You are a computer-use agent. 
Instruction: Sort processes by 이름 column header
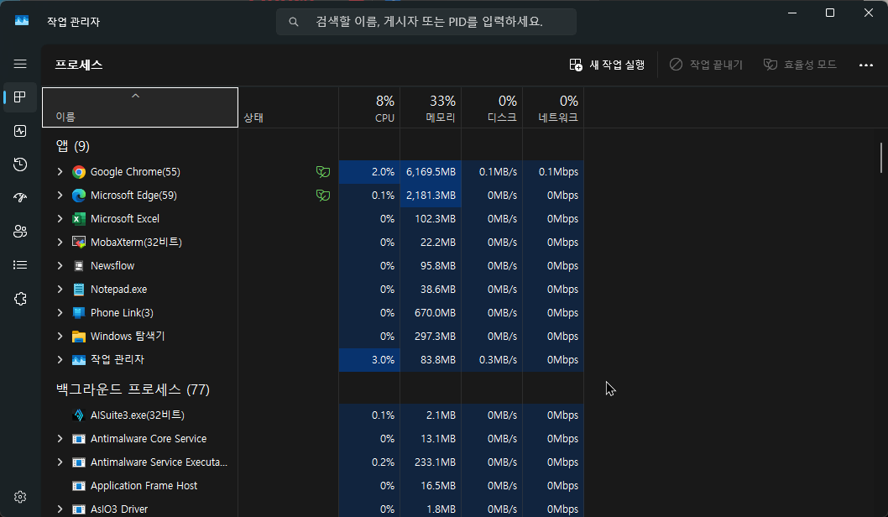140,107
